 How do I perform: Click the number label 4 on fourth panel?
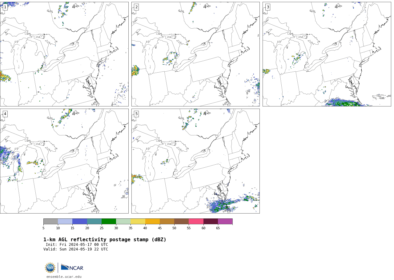click(5, 114)
